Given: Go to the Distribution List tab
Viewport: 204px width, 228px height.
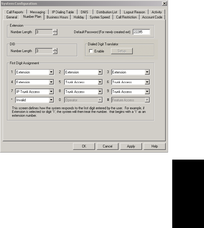Looking at the screenshot, I should 107,12.
